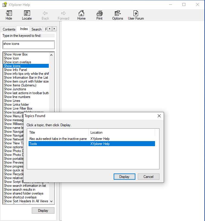Select the Tools topic row
This screenshot has height=221, width=205.
pos(92,144)
